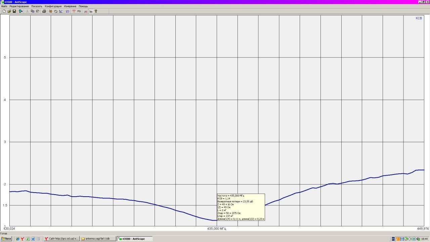Click the tooltip line Частота = 435,000 МГц
The width and height of the screenshot is (430, 242).
click(x=231, y=195)
